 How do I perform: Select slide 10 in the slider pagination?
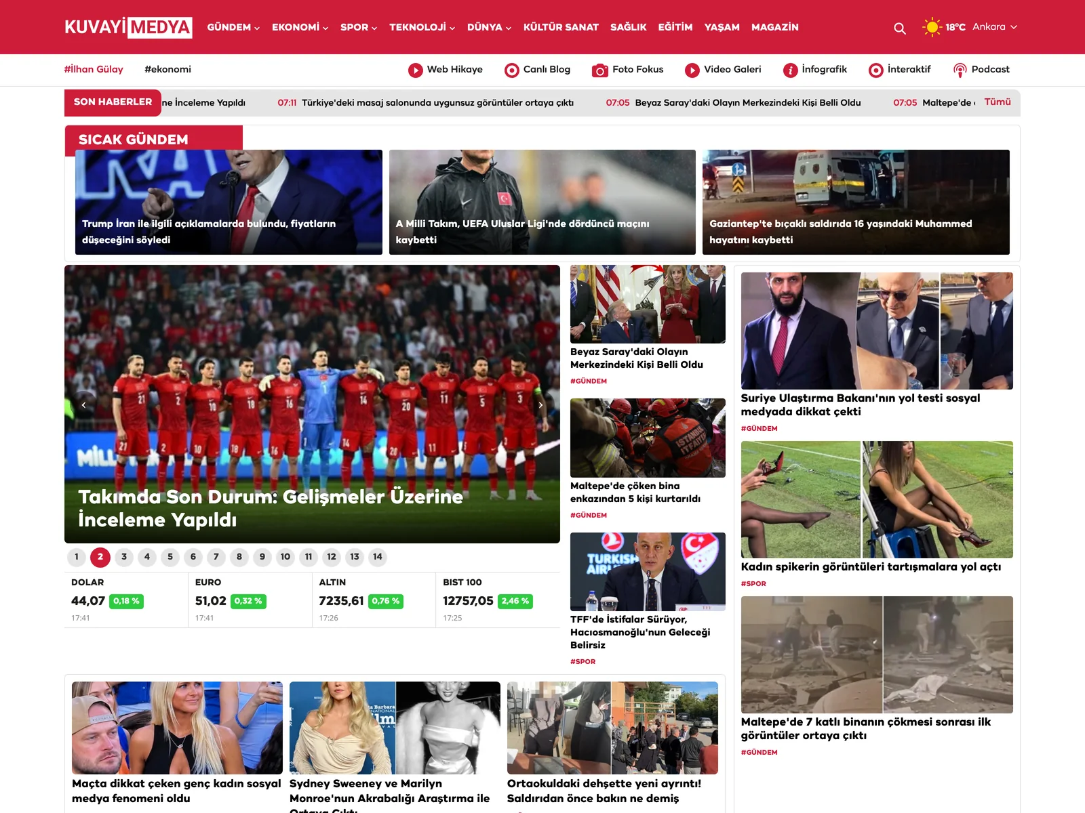click(x=285, y=557)
